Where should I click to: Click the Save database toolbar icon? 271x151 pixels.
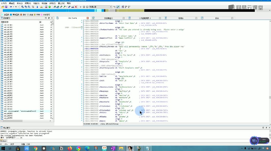(6, 7)
